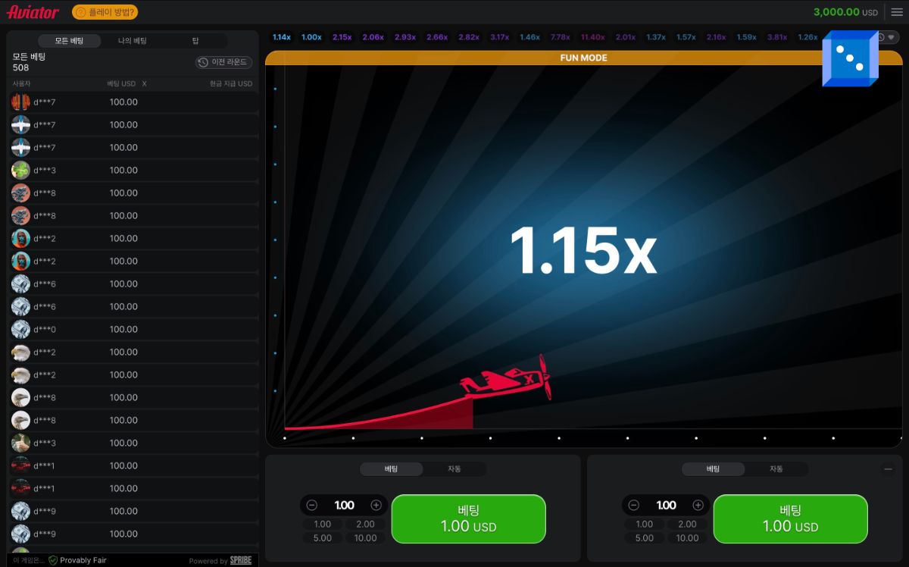
Task: Open the 1.00x round result
Action: 311,37
